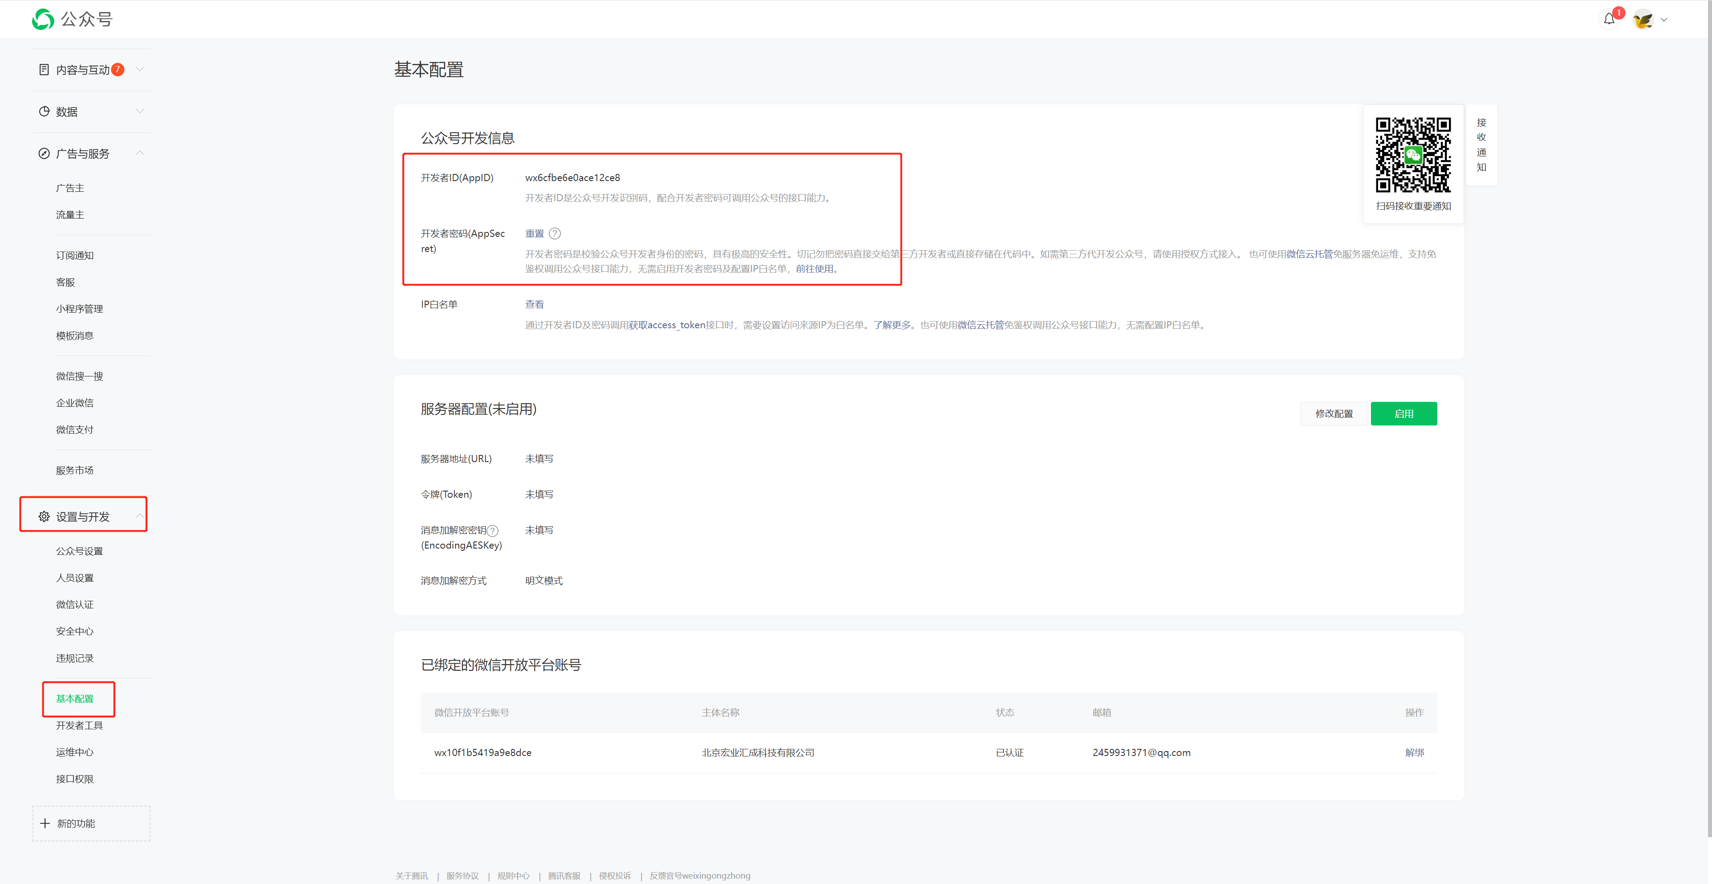Open 服务市场 in sidebar
Viewport: 1712px width, 884px height.
[74, 471]
